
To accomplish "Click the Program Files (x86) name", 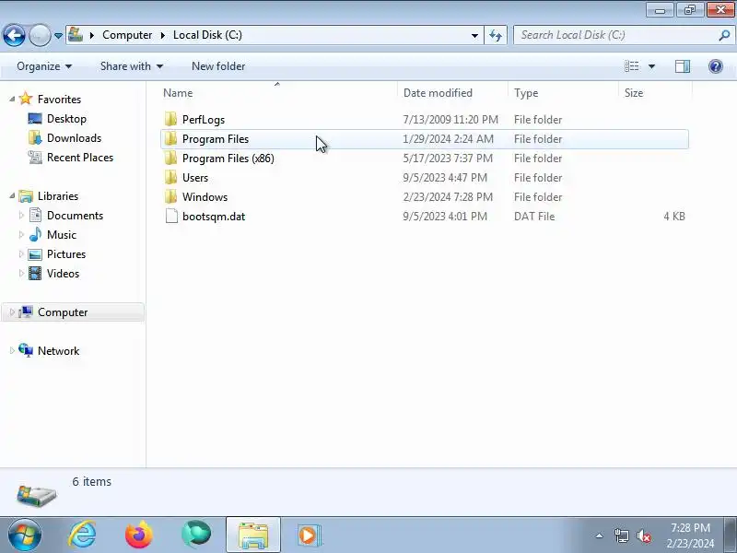I will click(228, 159).
